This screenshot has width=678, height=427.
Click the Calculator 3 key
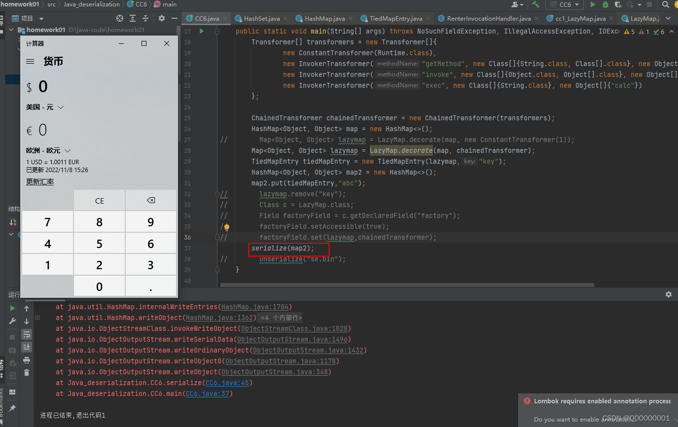coord(151,265)
